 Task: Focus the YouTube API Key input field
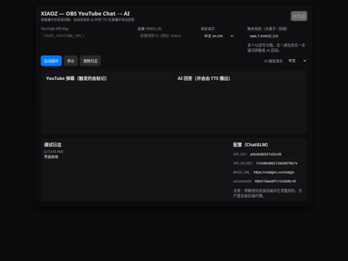(63, 35)
